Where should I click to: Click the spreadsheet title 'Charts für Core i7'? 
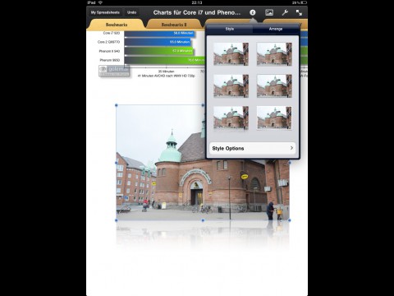click(197, 12)
